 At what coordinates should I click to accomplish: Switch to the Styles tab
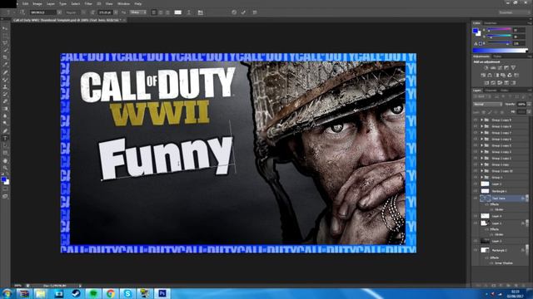tap(497, 56)
